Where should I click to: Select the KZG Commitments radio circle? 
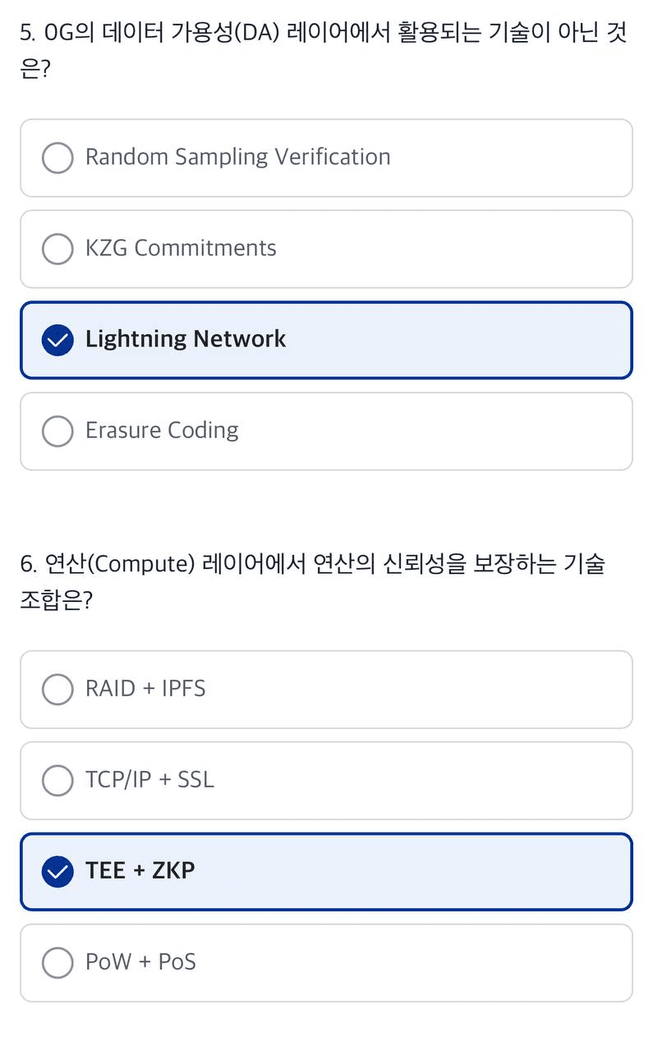coord(57,249)
